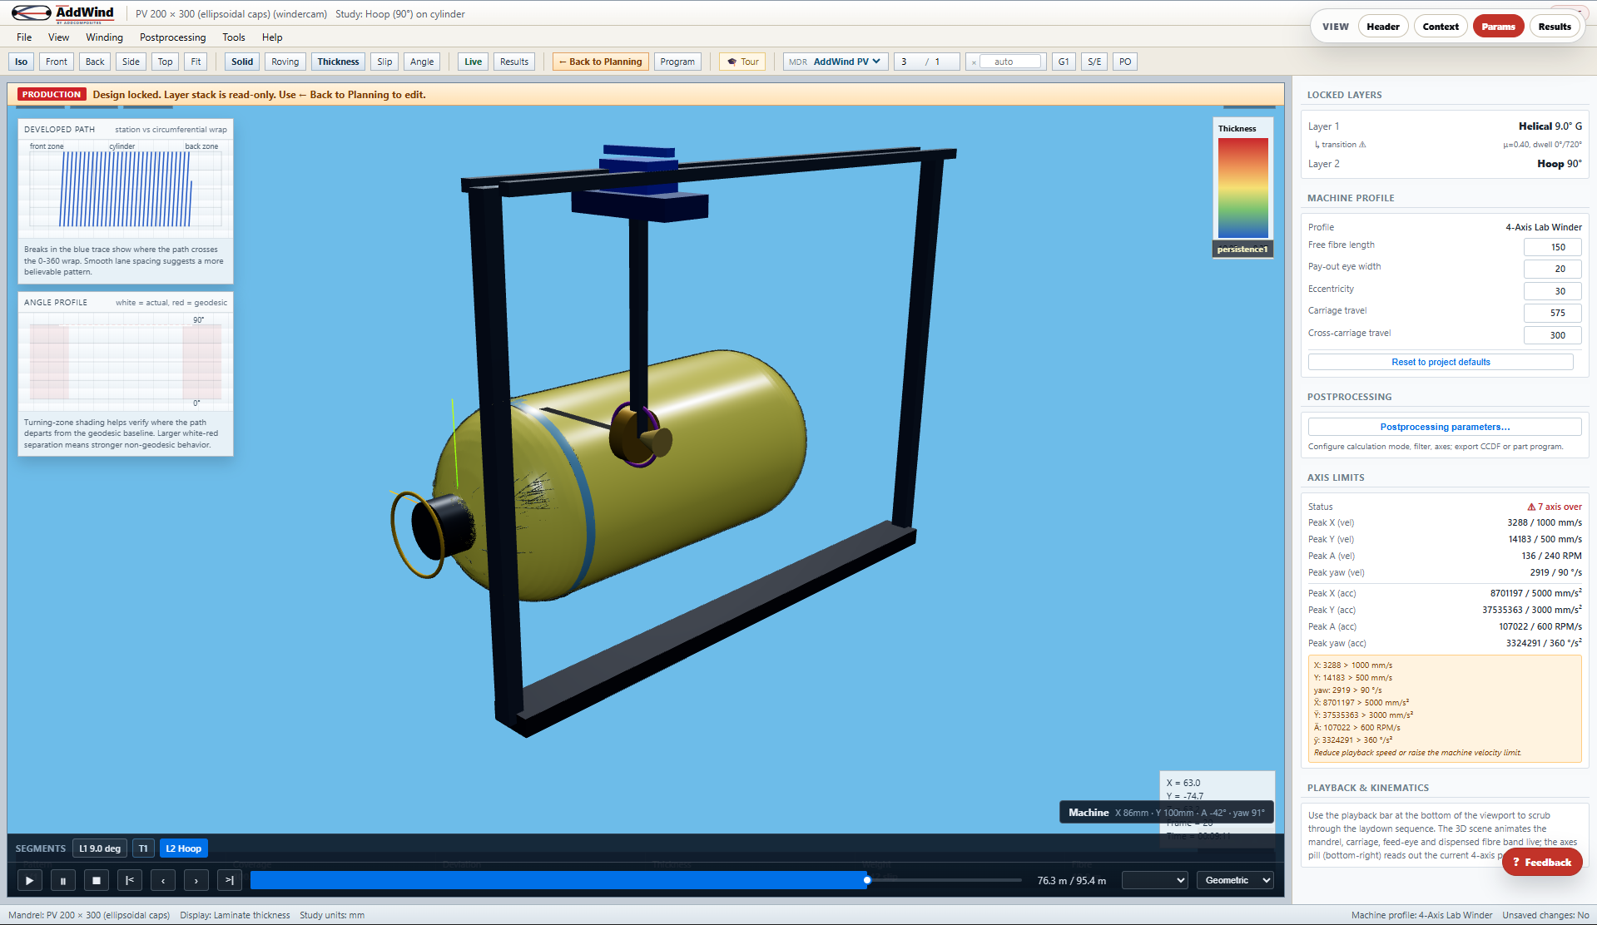Show the Results view panel
The image size is (1597, 925).
tap(1555, 27)
